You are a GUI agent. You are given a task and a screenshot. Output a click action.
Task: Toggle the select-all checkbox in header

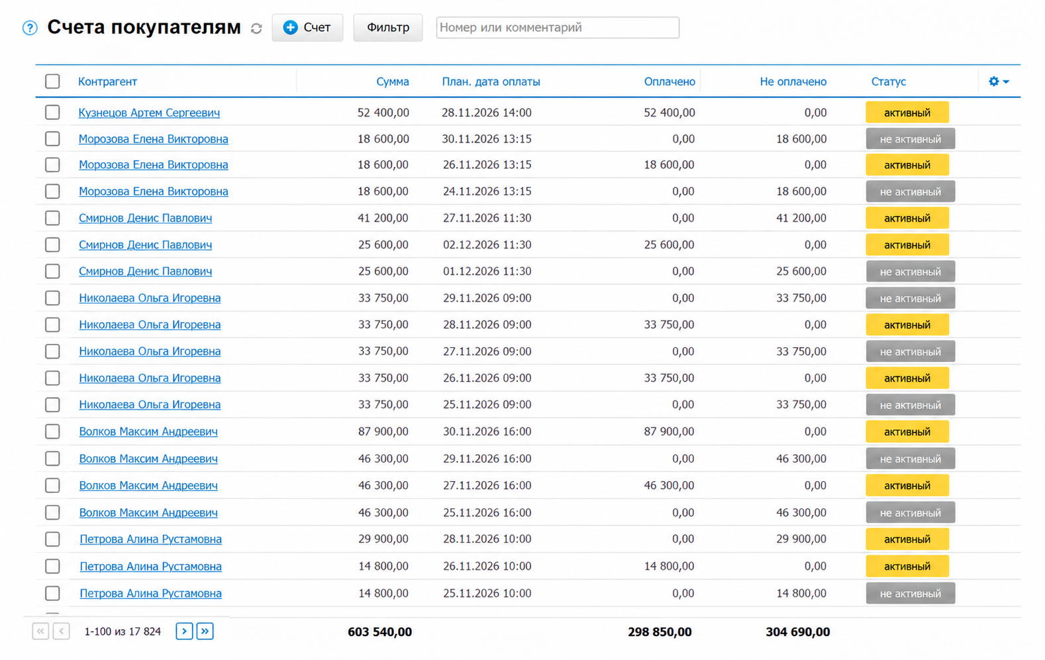(52, 82)
